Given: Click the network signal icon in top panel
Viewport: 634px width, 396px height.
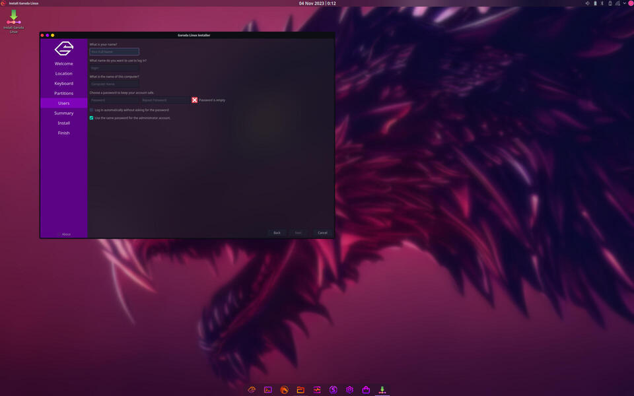Looking at the screenshot, I should click(617, 3).
